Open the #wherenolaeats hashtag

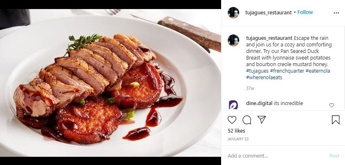click(264, 78)
